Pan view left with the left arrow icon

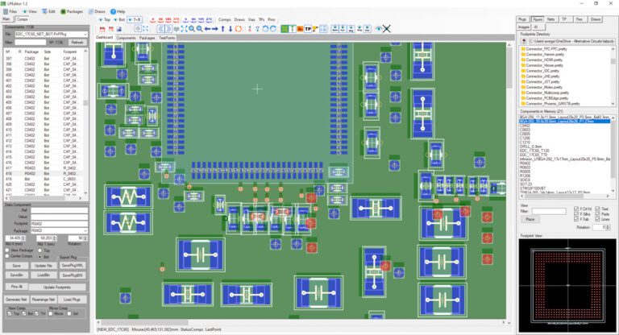click(207, 29)
